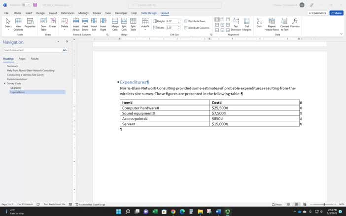Select the table Eraser tool
The image size is (346, 216).
tap(53, 23)
